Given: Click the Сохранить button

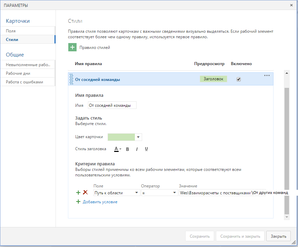Looking at the screenshot, I should [x=200, y=236].
